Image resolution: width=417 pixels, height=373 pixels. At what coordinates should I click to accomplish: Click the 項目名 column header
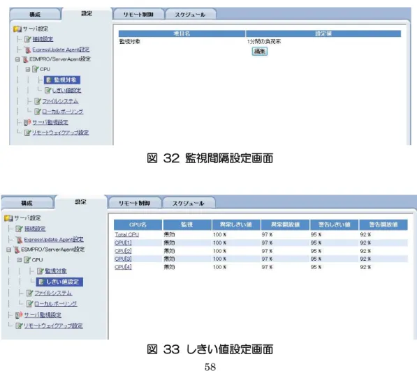click(x=182, y=33)
